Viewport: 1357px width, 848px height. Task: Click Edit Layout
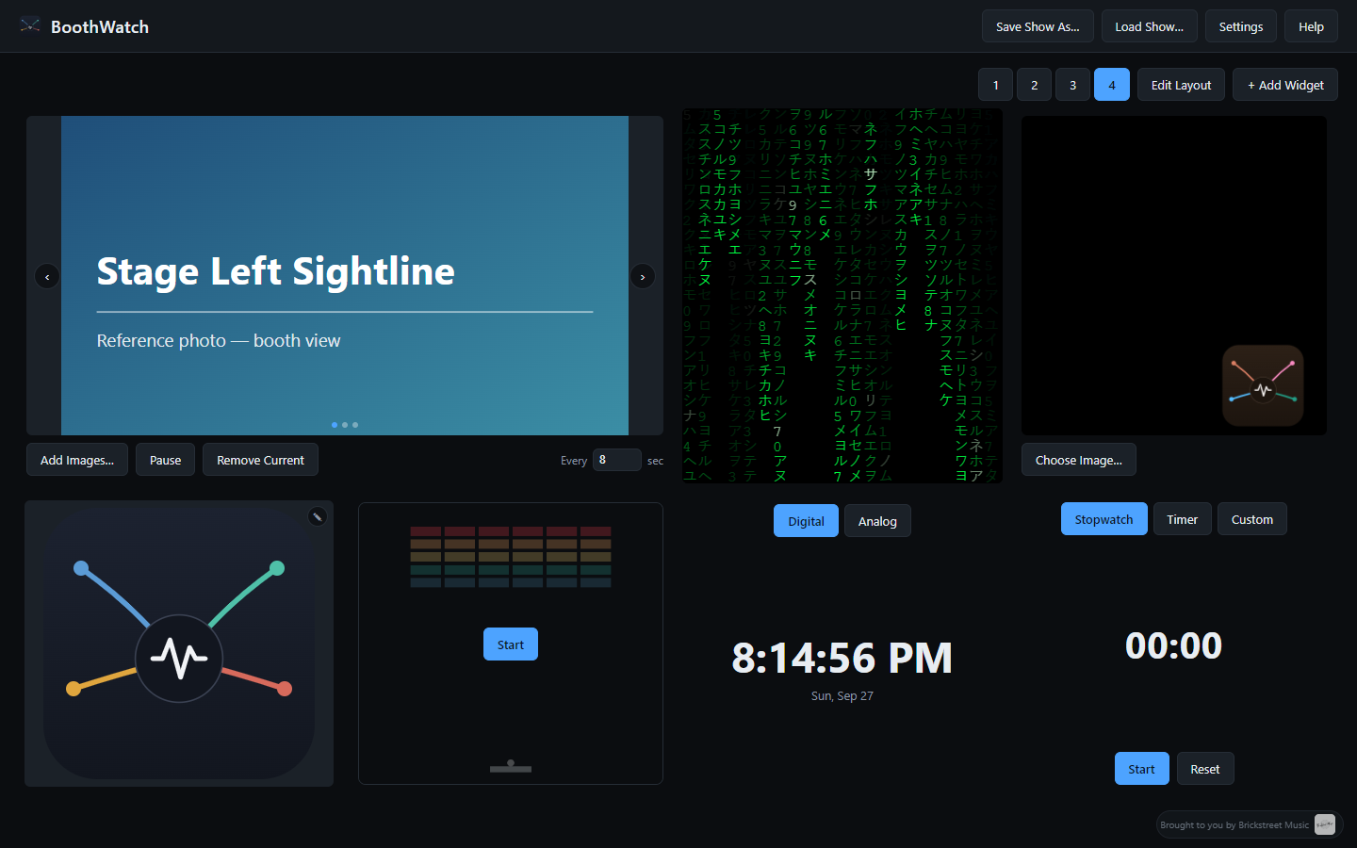click(x=1181, y=85)
